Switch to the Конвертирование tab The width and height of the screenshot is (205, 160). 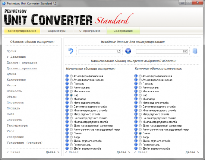(x=22, y=31)
